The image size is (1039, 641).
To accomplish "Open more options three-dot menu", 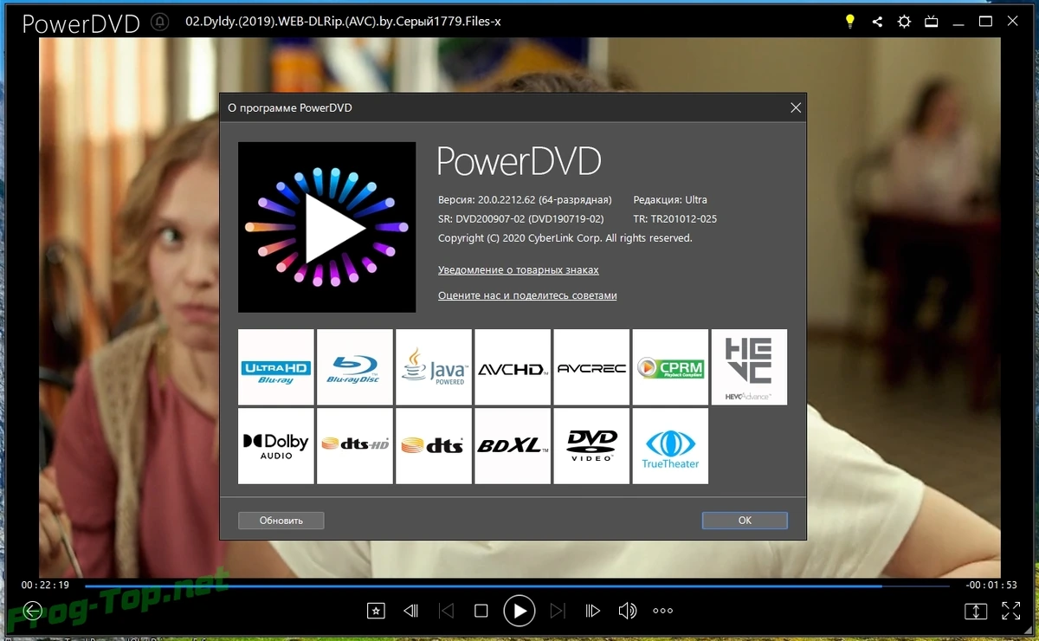I will click(x=663, y=611).
